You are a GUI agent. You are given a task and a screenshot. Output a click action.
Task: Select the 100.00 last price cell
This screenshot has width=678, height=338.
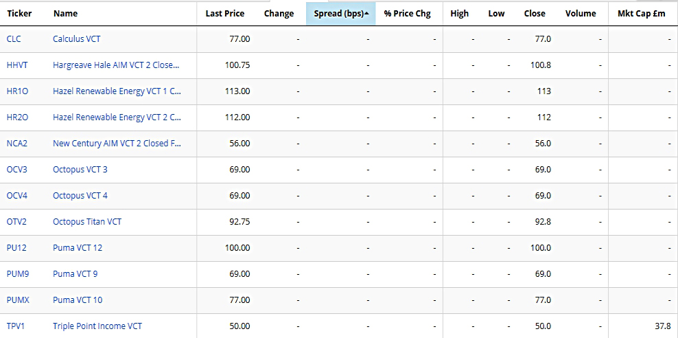(237, 247)
